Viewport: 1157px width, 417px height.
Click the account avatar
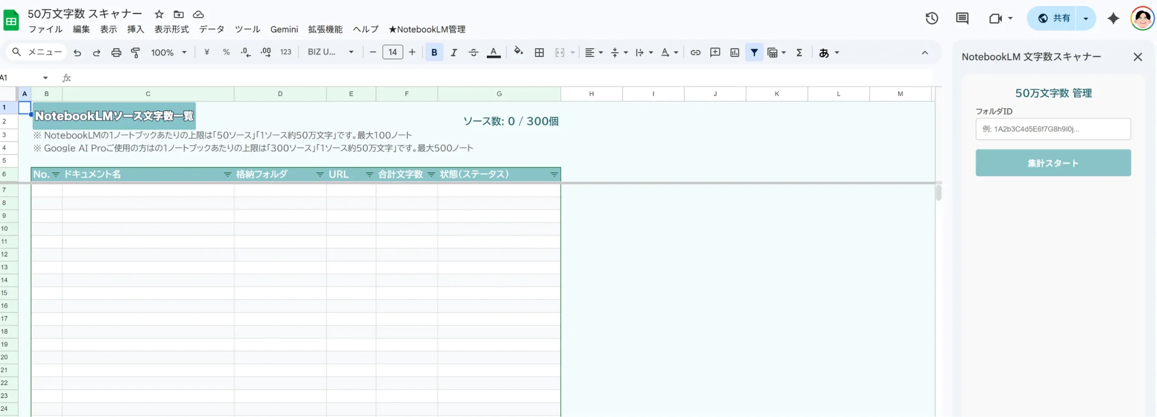1142,18
